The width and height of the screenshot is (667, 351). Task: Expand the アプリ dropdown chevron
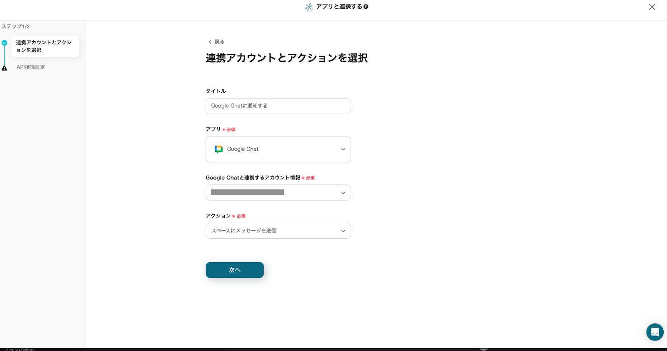343,149
